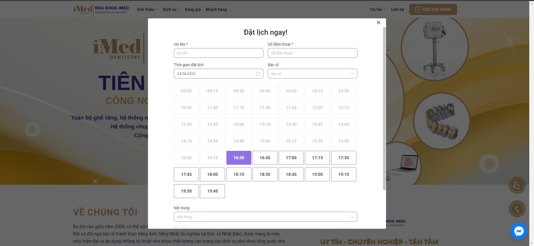The image size is (534, 246).
Task: Expand the Dịch vụ menu
Action: pos(171,9)
